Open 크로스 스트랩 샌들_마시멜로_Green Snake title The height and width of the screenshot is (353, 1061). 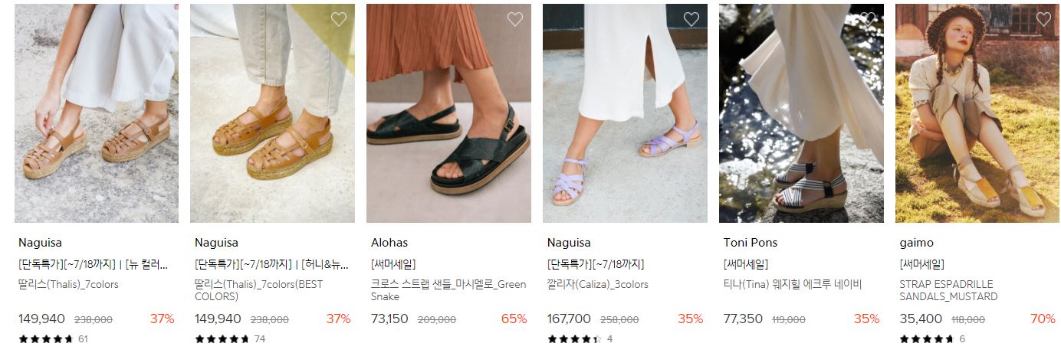(448, 290)
